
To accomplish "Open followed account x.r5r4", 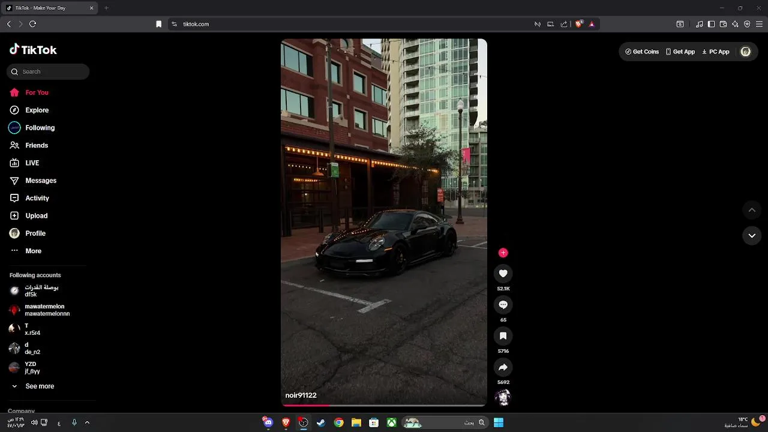I will 25,329.
